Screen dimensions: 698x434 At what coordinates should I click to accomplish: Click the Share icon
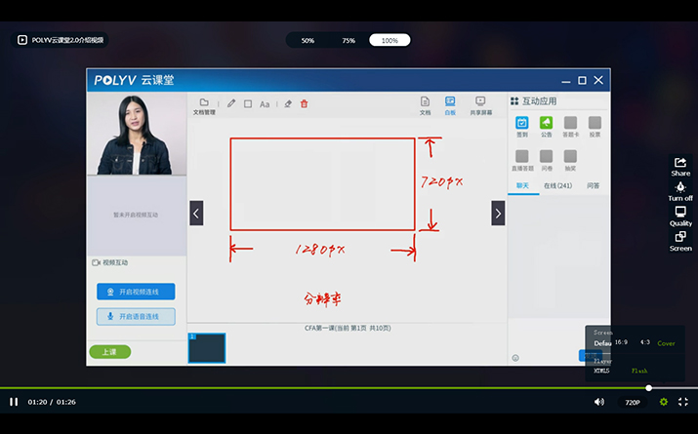tap(680, 166)
